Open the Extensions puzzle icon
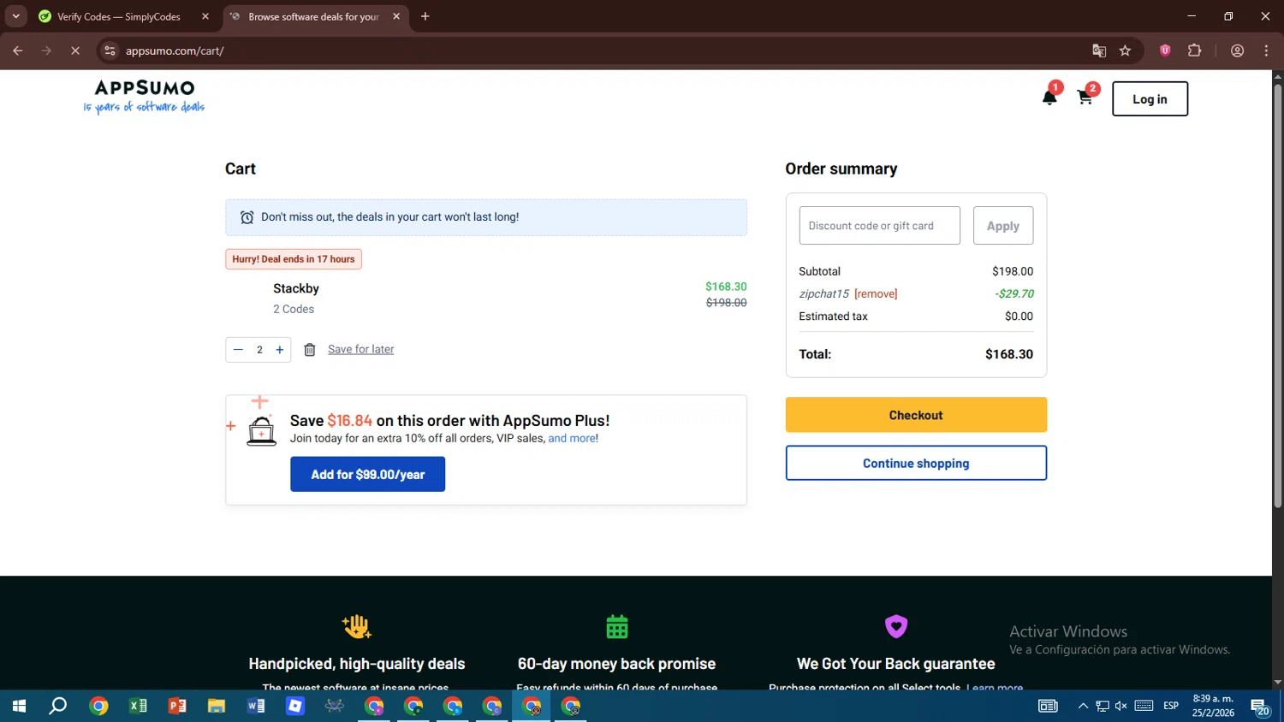1284x722 pixels. click(1195, 50)
